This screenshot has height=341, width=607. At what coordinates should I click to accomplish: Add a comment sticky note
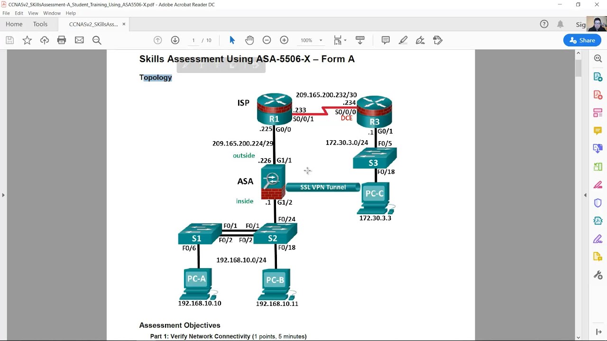386,40
